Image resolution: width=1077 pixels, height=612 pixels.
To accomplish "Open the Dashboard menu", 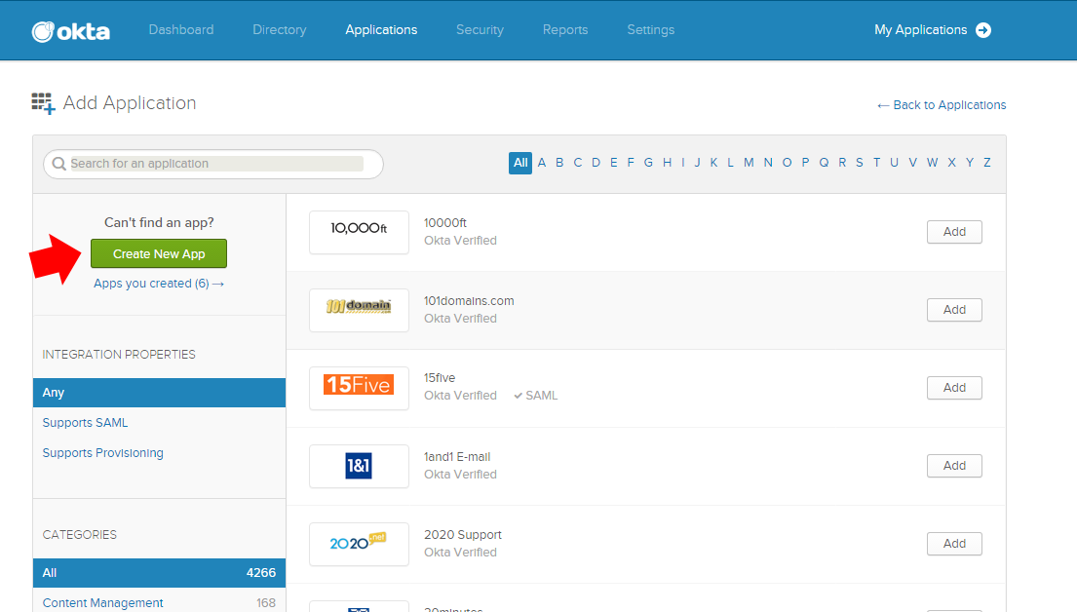I will point(181,29).
